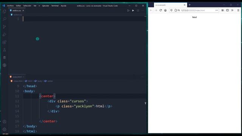242x136 pixels.
Task: Click the permissions icon in the address bar
Action: click(179, 10)
